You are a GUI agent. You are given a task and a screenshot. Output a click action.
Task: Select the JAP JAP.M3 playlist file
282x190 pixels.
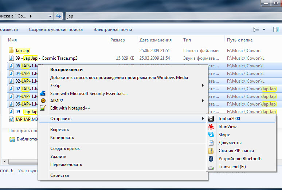point(27,119)
